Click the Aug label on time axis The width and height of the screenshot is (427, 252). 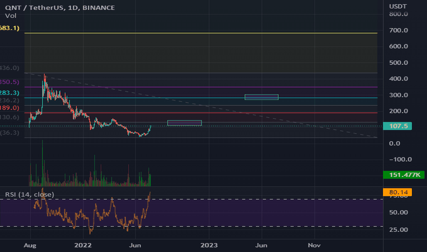point(30,245)
